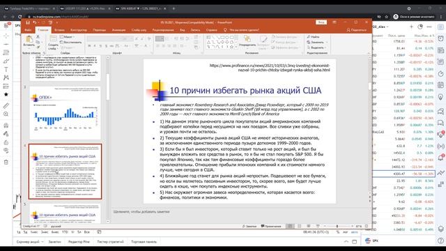
Task: Open Тестер стратегий in TradingView
Action: pos(110,242)
